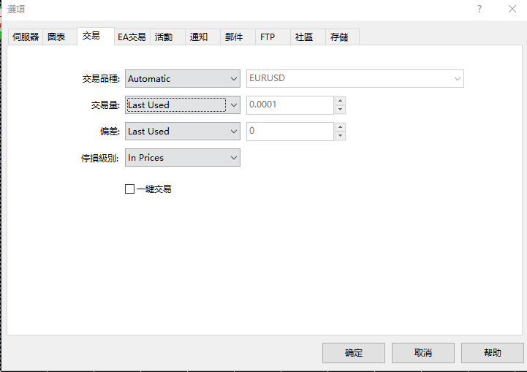Open help with the 帮助 button
The image size is (527, 372).
pyautogui.click(x=493, y=353)
